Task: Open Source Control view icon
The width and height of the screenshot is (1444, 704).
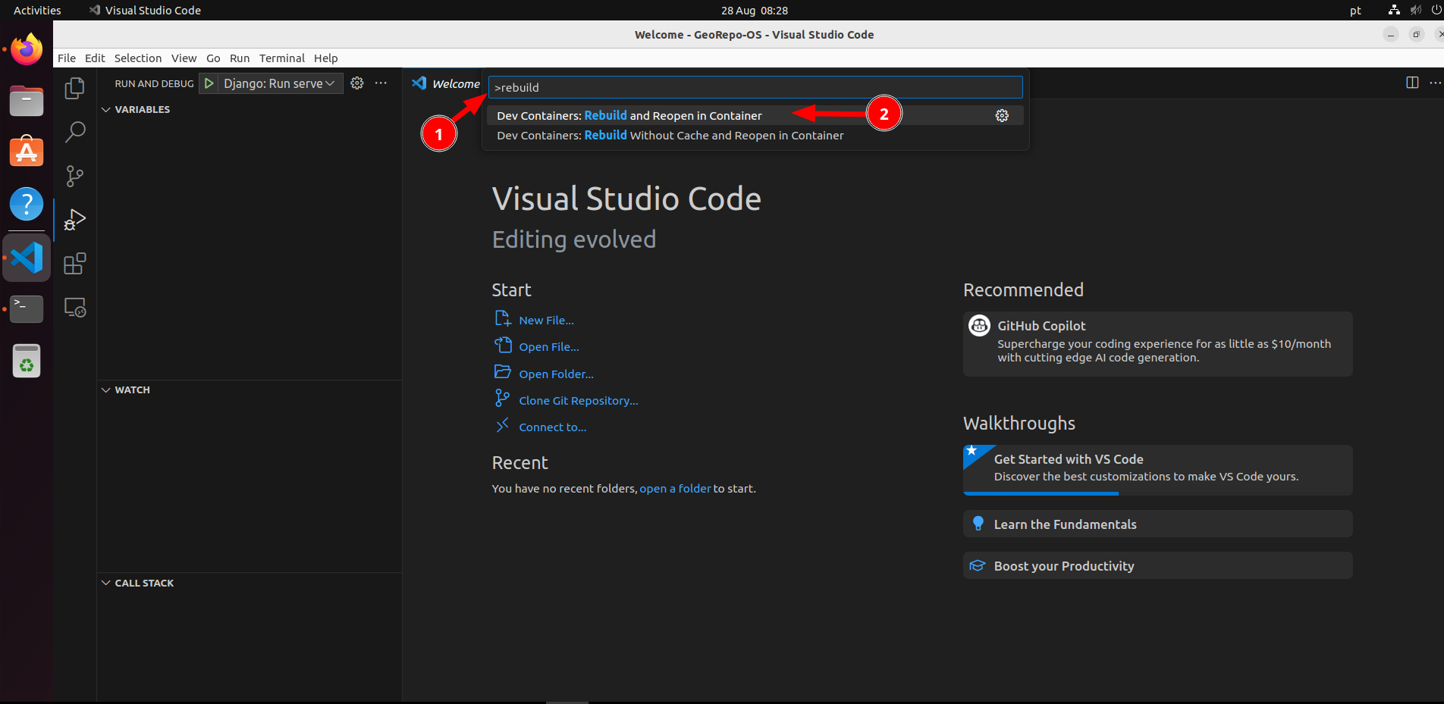Action: (74, 176)
